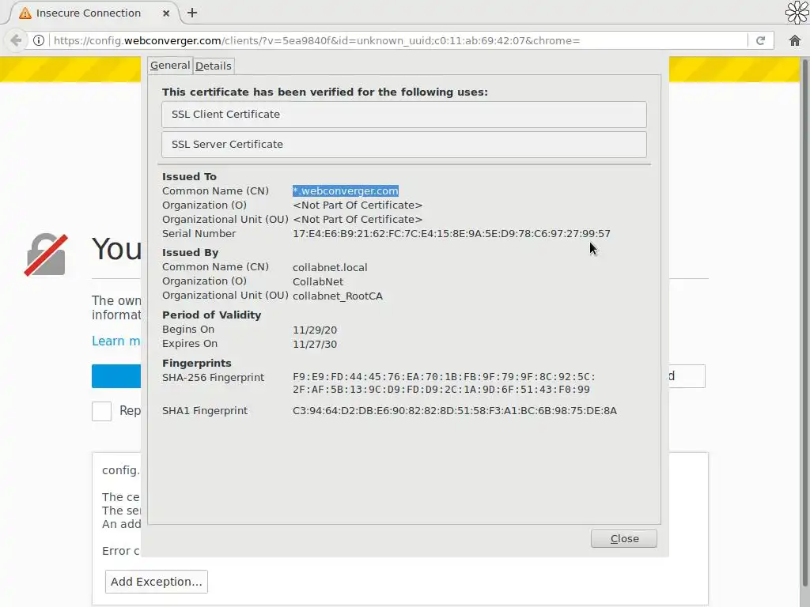The image size is (810, 607).
Task: Click the crossed-out padlock icon on the page
Action: pos(46,254)
